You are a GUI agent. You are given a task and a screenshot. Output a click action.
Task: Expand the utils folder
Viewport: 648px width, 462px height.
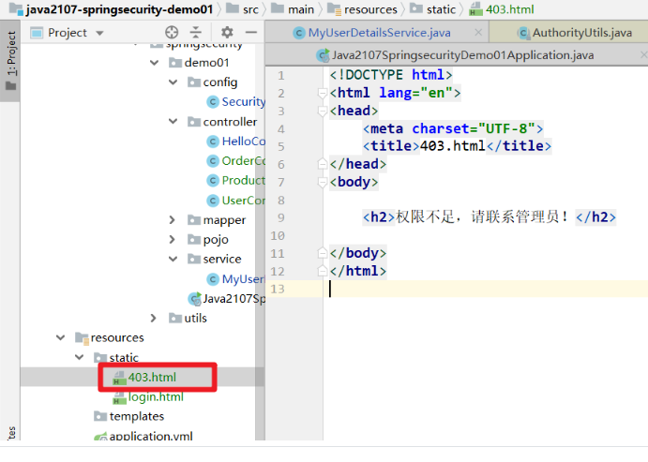(x=153, y=318)
